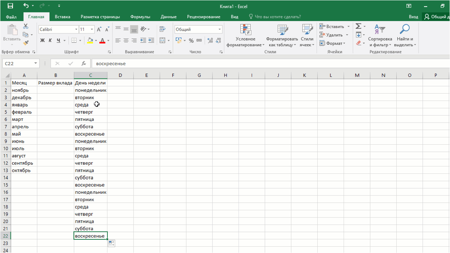Open the fill color yellow swatch arrow

(96, 40)
